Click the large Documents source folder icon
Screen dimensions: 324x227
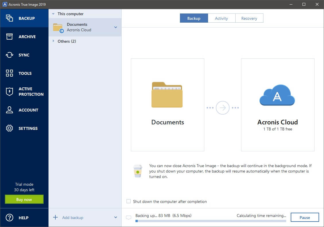pos(167,95)
